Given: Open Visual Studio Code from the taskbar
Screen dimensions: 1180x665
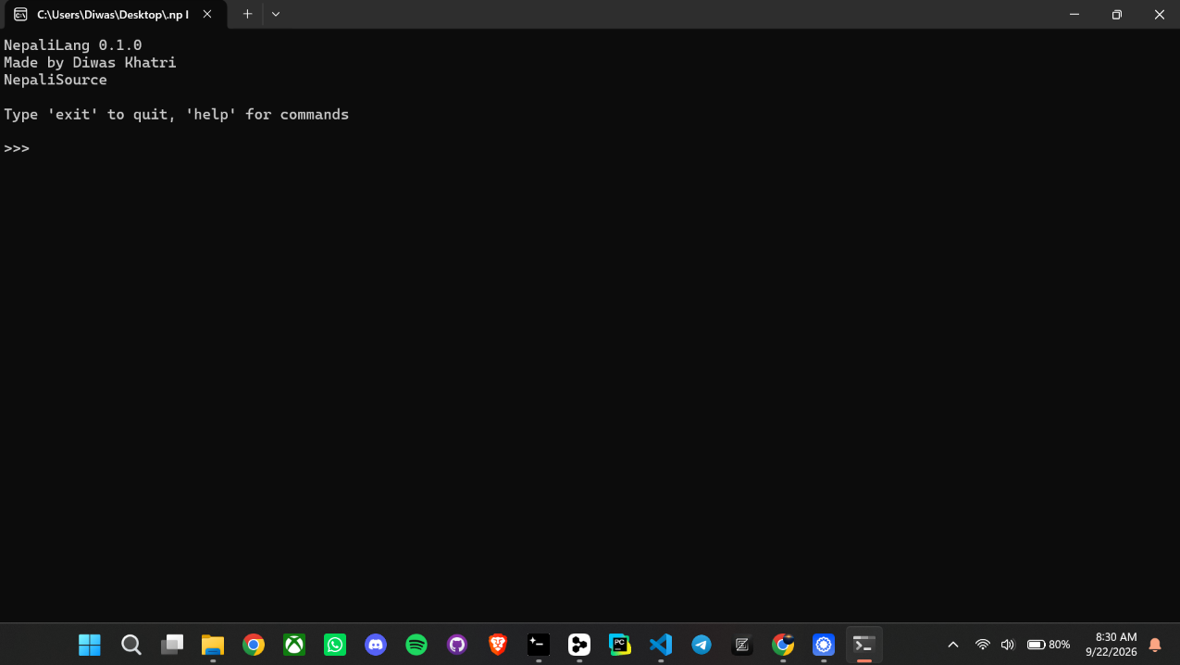Looking at the screenshot, I should (x=661, y=645).
